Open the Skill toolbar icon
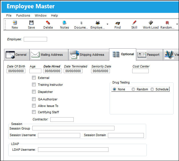The image size is (179, 161). 134,23
